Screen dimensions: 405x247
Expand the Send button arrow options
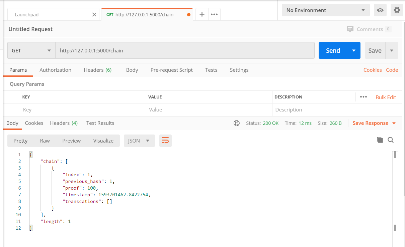pyautogui.click(x=354, y=50)
